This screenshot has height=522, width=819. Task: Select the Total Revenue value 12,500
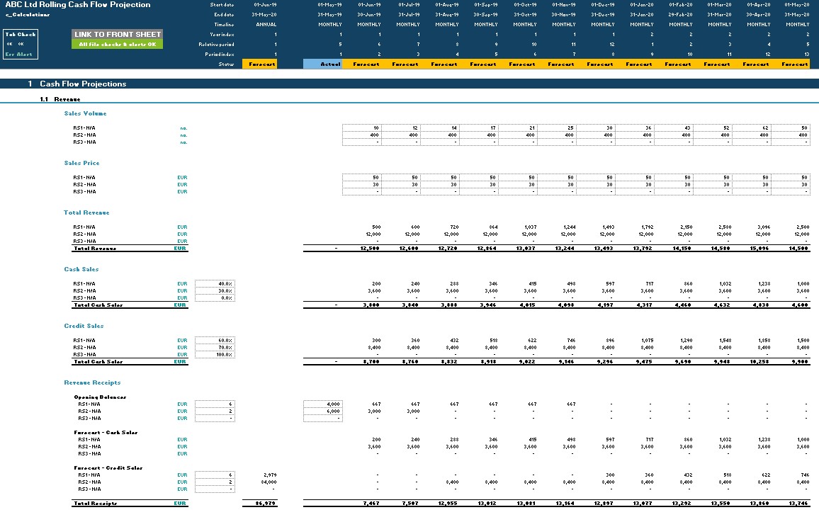369,249
